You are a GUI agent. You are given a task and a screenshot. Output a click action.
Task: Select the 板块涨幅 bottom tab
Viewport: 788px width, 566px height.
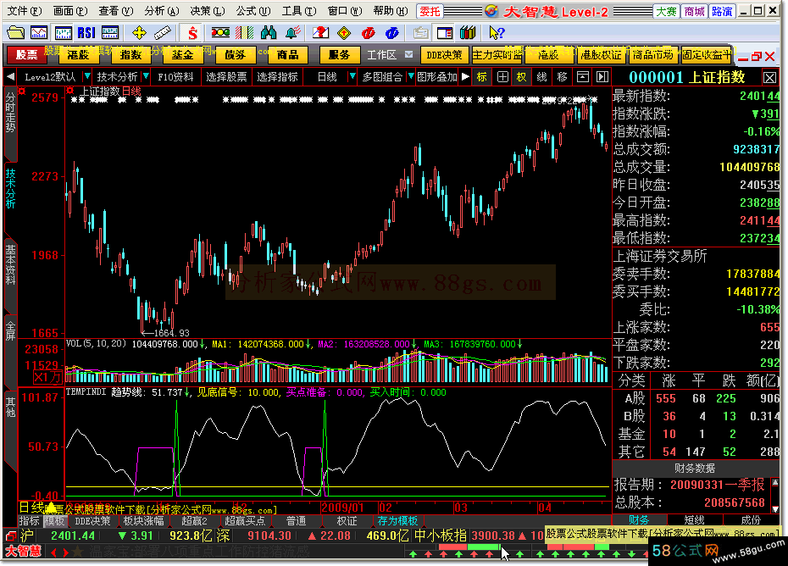143,521
